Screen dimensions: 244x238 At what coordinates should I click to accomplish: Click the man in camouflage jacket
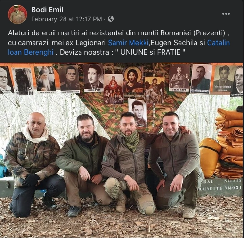pos(33,164)
